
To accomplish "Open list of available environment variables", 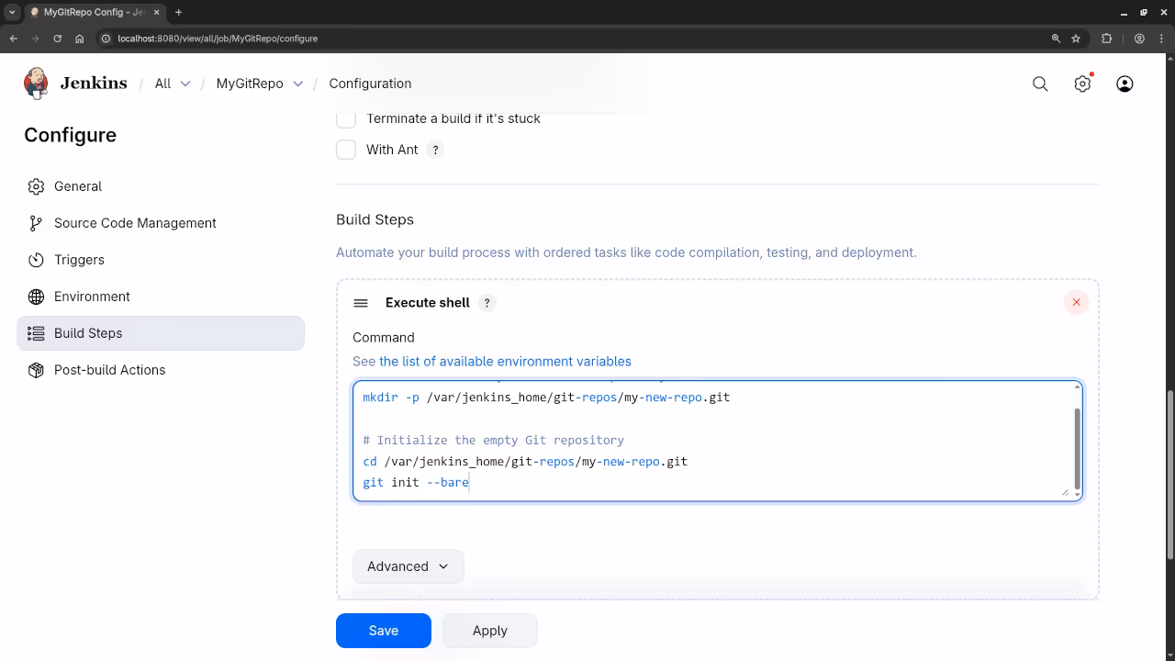I will click(505, 361).
